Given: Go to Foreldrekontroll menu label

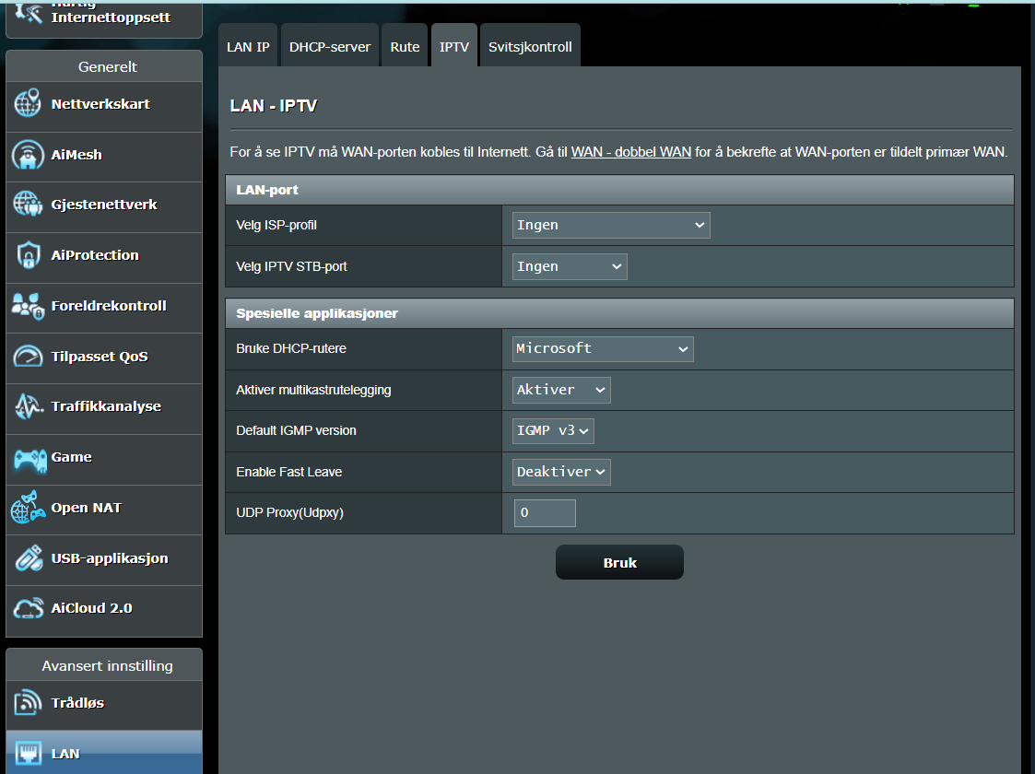Looking at the screenshot, I should click(109, 306).
